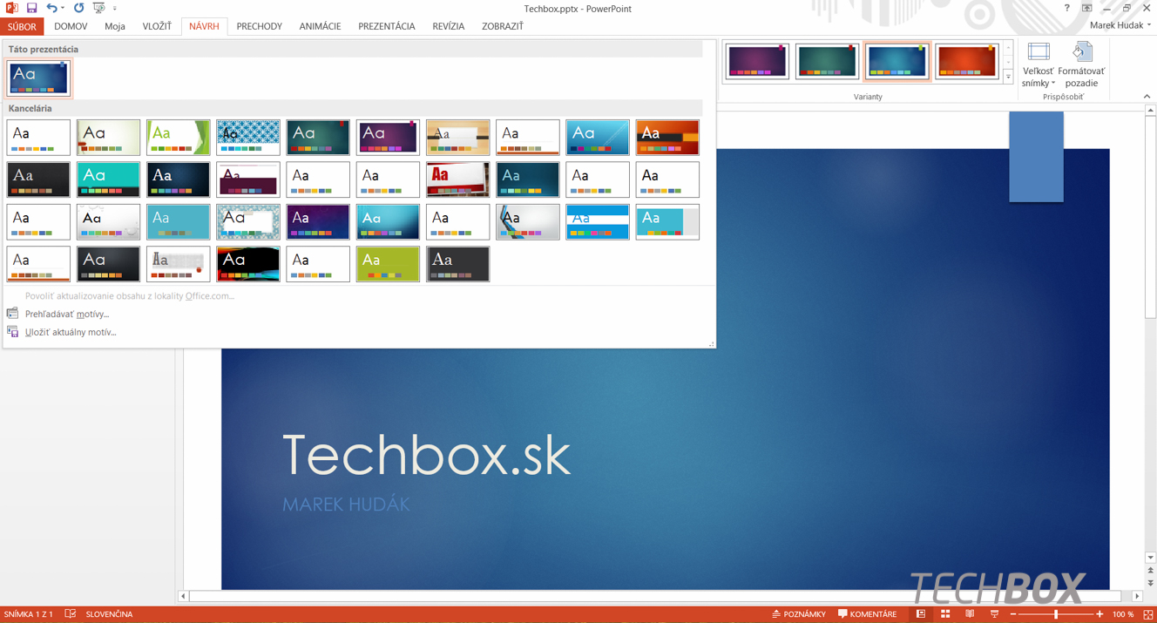The image size is (1157, 623).
Task: Pick the green-arrow Facet theme thumbnail
Action: [178, 137]
